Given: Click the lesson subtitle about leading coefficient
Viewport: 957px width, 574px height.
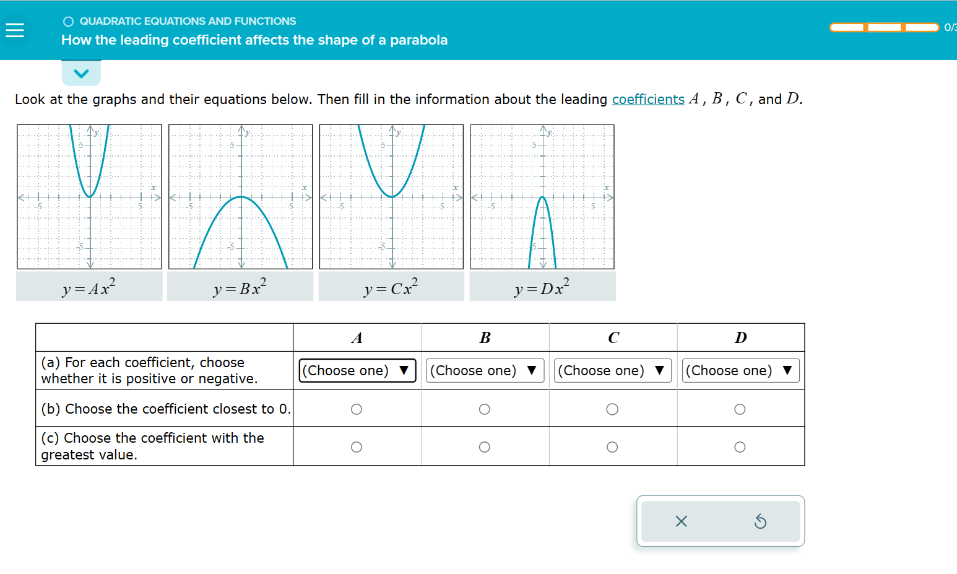Looking at the screenshot, I should click(254, 40).
